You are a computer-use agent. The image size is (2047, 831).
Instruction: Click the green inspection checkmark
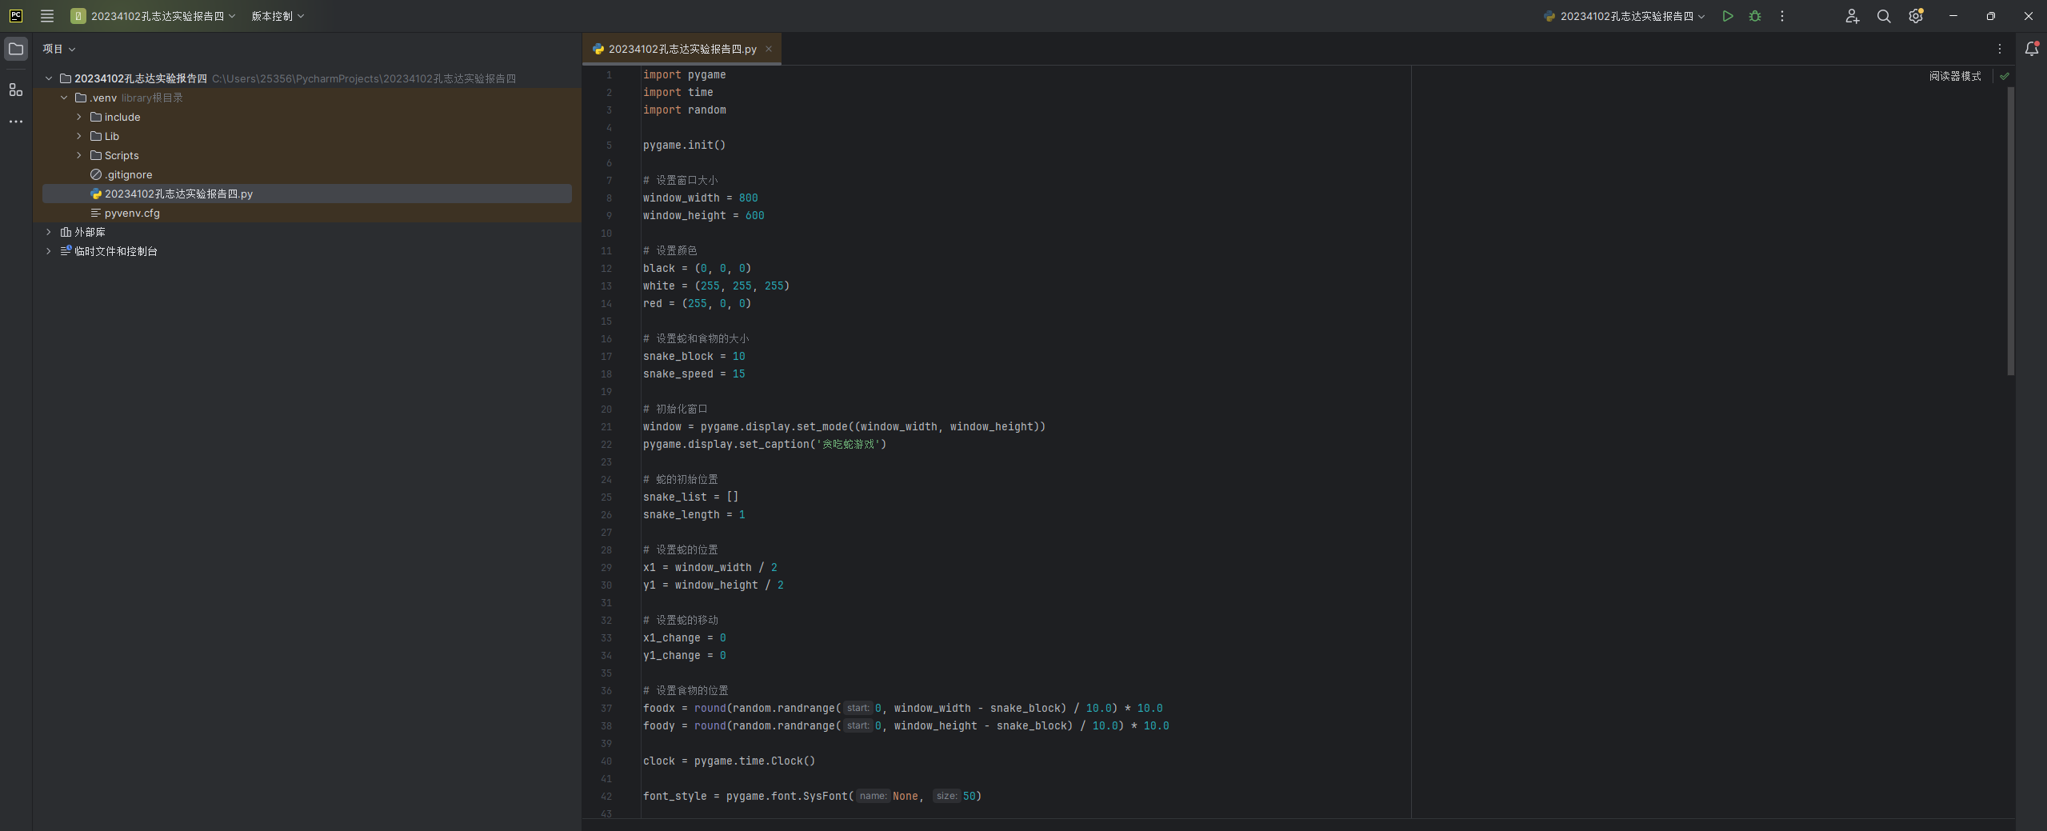(x=2004, y=76)
